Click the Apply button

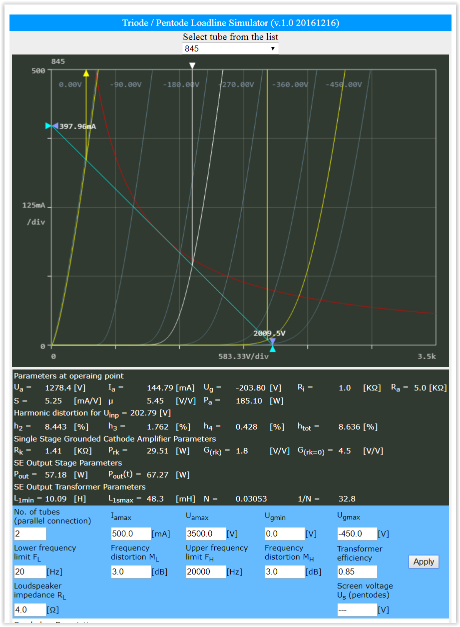tap(424, 561)
